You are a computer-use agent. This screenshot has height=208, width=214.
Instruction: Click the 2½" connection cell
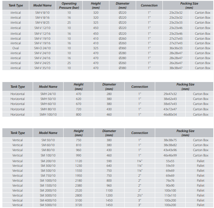139,195
